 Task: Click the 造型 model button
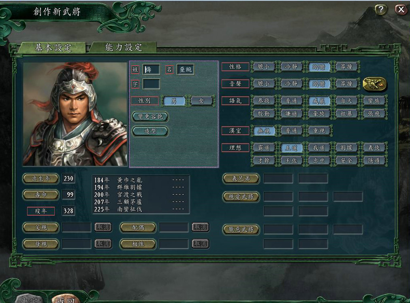(150, 131)
